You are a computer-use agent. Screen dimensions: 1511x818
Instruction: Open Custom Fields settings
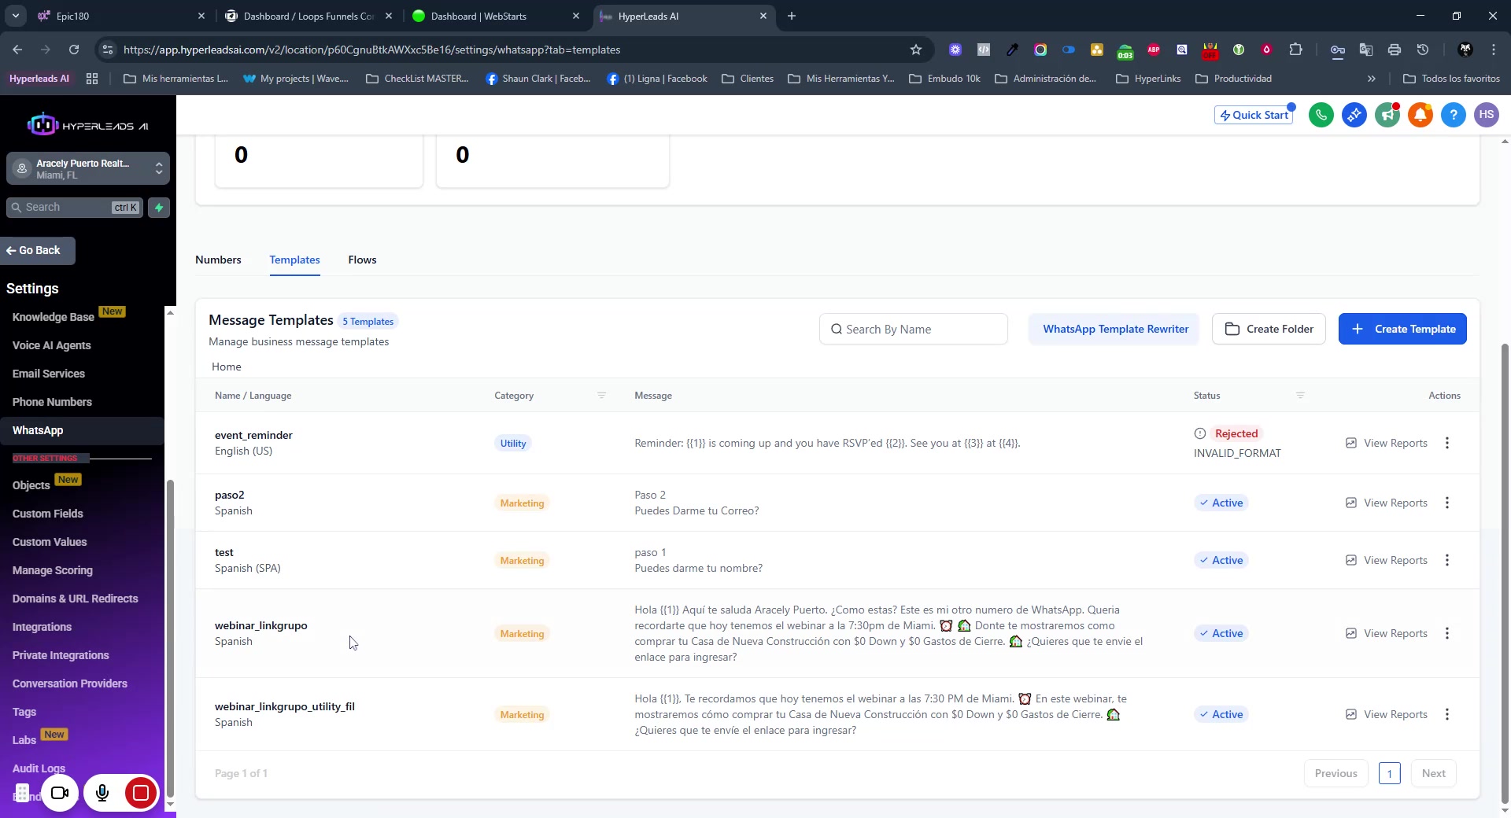[x=47, y=514]
